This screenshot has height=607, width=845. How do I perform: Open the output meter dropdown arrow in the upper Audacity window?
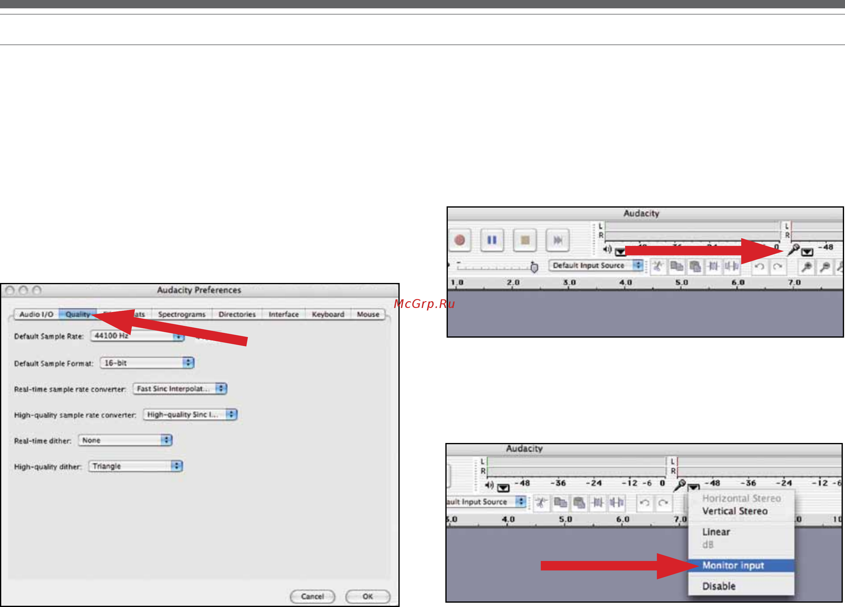click(x=620, y=252)
